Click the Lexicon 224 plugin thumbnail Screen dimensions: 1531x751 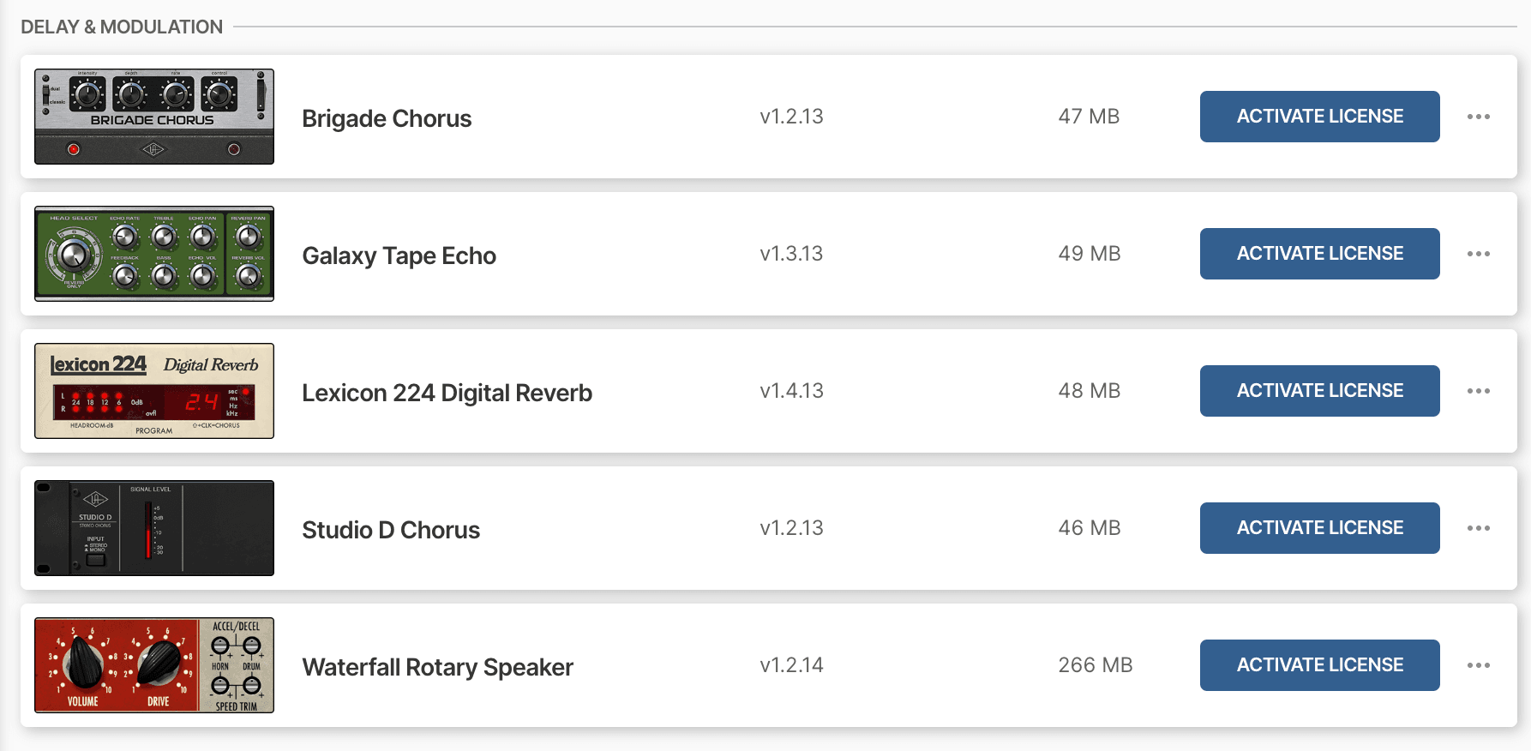pyautogui.click(x=154, y=391)
